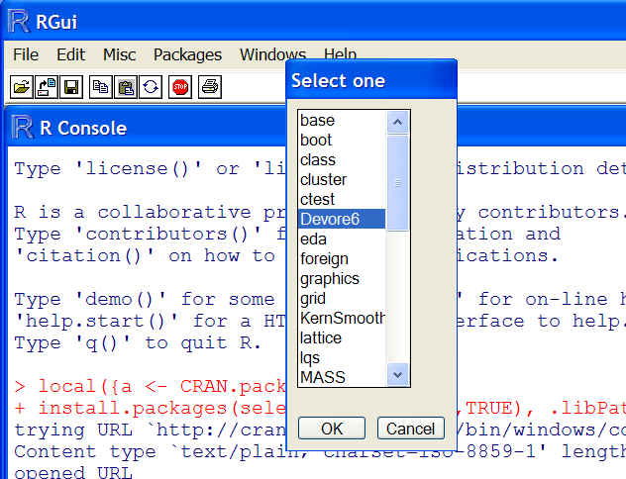
Task: Select the lqs package
Action: coord(342,357)
